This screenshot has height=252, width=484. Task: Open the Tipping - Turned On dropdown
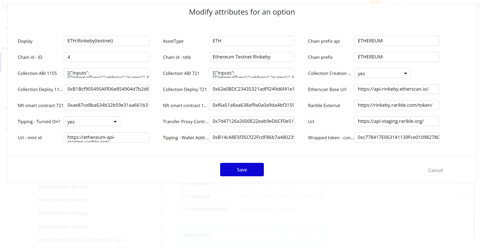tap(92, 121)
